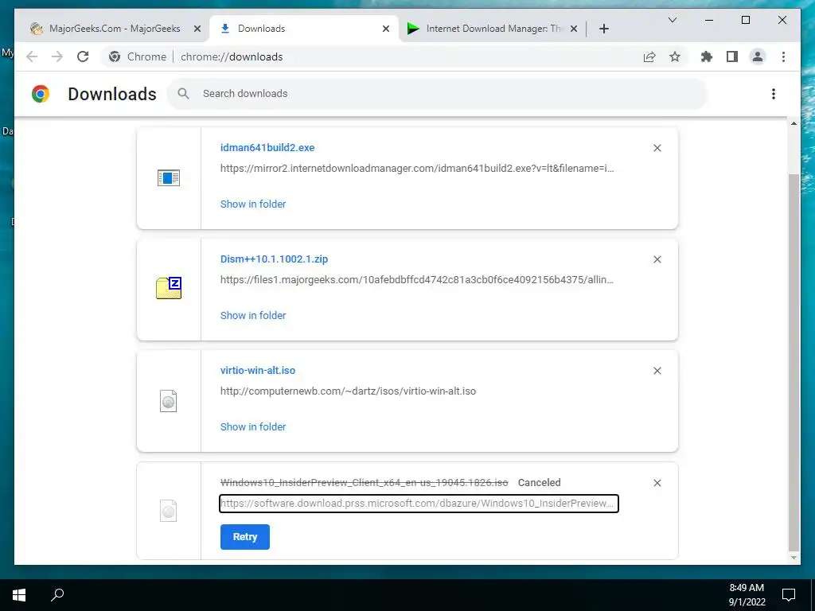Show idman641build2.exe in folder
Viewport: 815px width, 611px height.
pyautogui.click(x=253, y=204)
